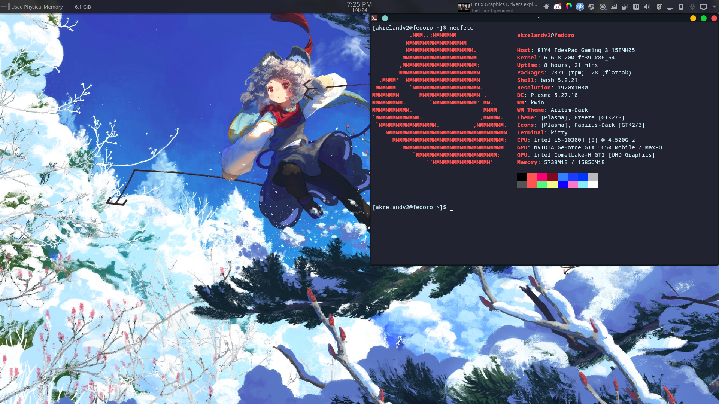Screen dimensions: 719x404
Task: Expand hidden system tray icons arrow
Action: (714, 7)
